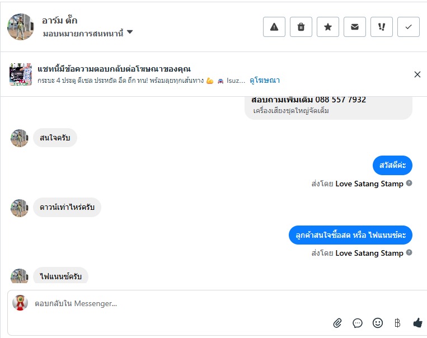
Task: Click the ตอบกลับใน Messenger reply field
Action: (x=168, y=304)
